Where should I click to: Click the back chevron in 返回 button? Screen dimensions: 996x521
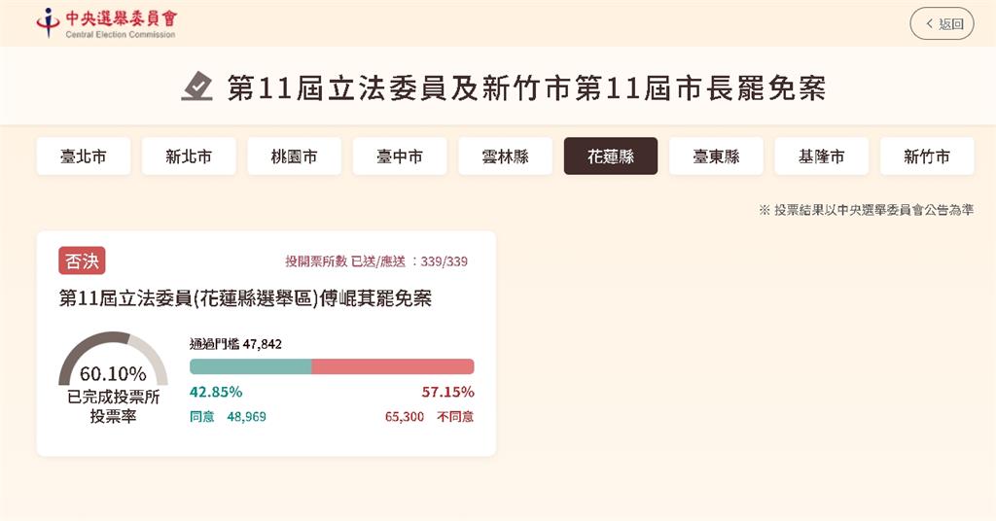929,23
